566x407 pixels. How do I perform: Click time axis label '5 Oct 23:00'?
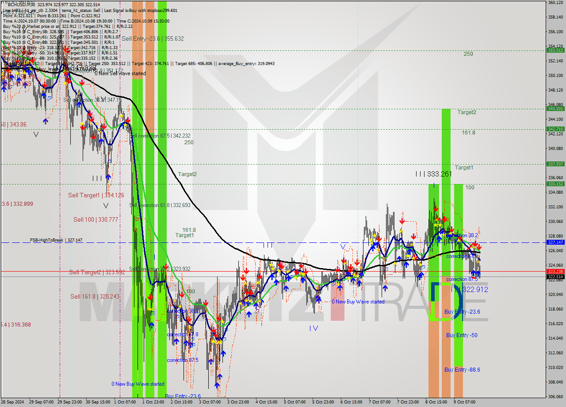tap(324, 402)
